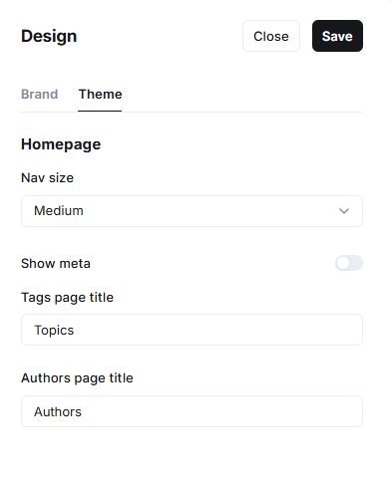Click the Homepage section heading
391x490 pixels.
pyautogui.click(x=61, y=144)
